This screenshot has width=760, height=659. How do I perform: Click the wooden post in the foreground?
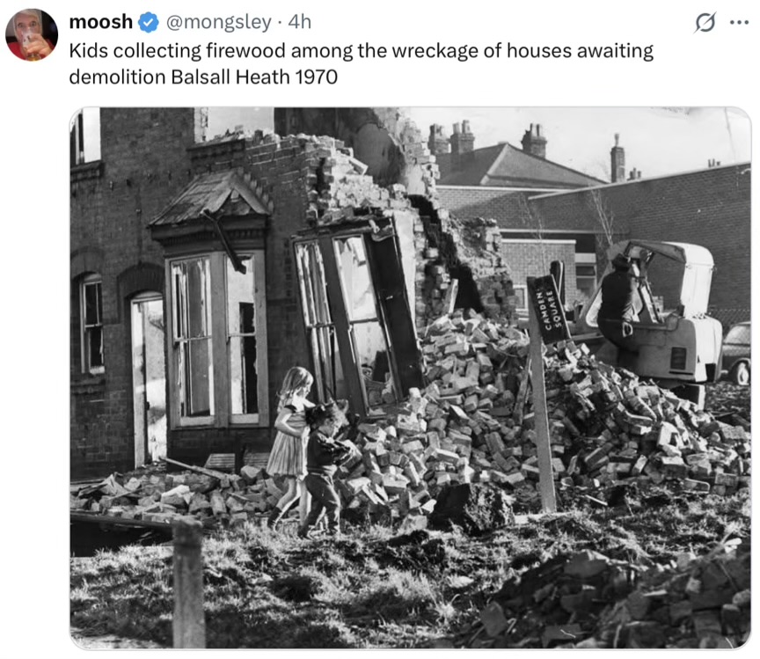click(x=188, y=582)
